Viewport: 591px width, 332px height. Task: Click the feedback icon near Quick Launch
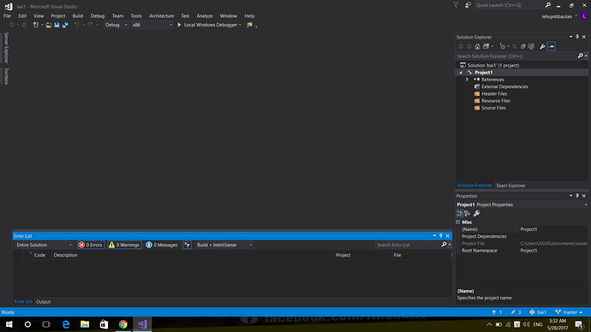468,5
